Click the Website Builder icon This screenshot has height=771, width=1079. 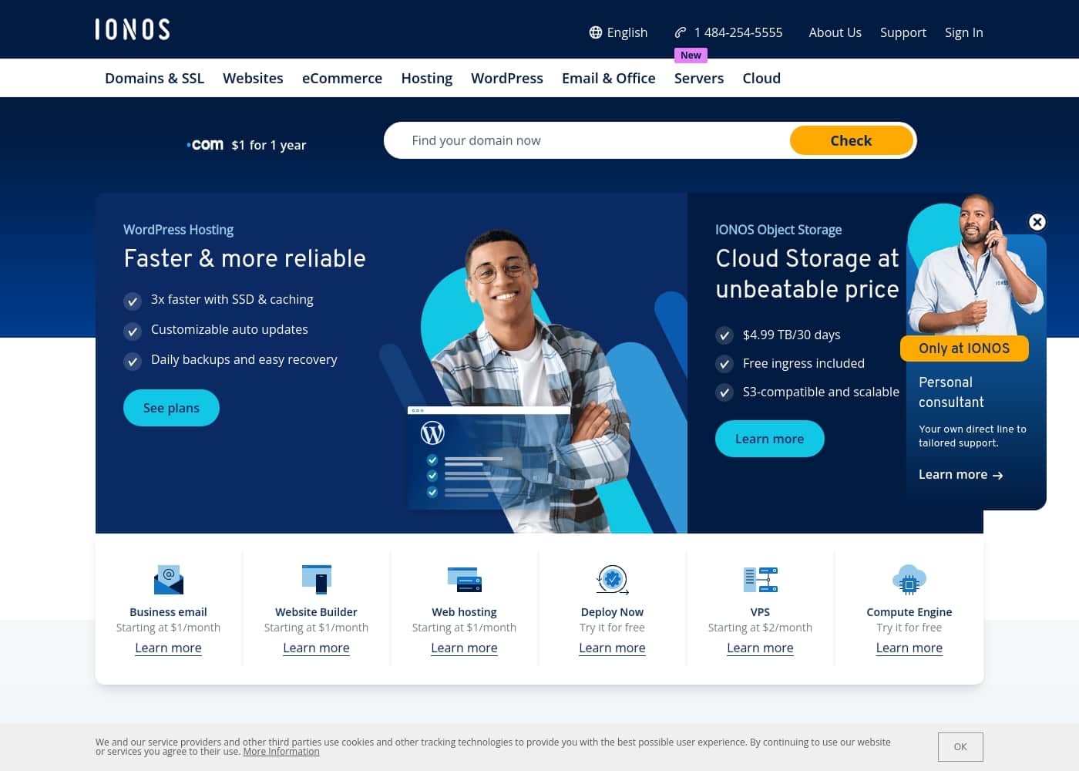(x=316, y=579)
